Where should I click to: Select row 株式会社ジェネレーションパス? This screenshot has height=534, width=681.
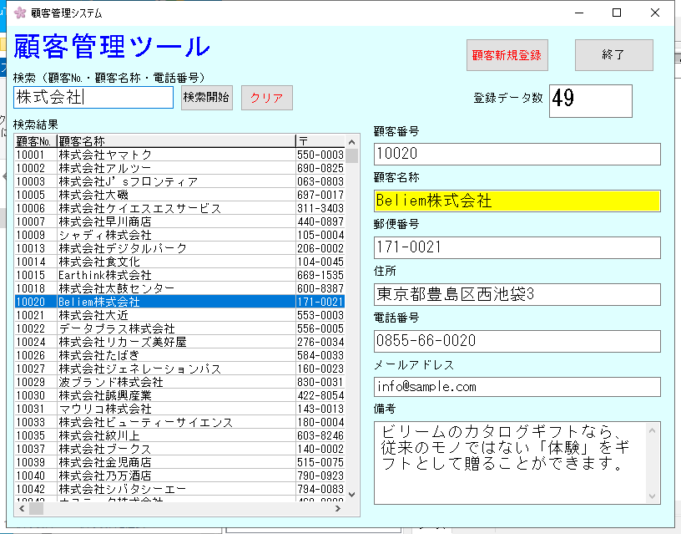(x=179, y=369)
